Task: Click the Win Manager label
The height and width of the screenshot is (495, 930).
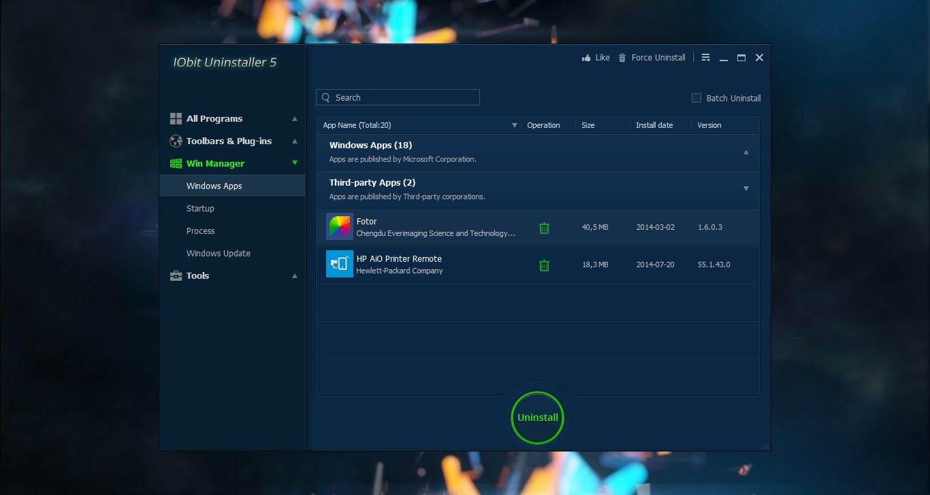Action: tap(215, 163)
